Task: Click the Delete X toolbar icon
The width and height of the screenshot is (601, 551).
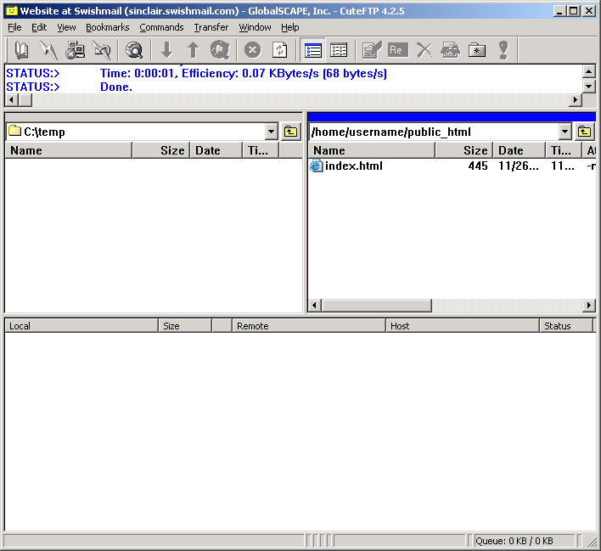Action: point(424,50)
